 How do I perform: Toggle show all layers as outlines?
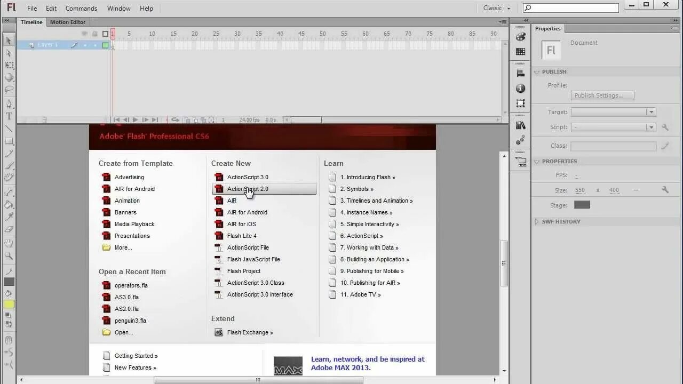point(105,34)
